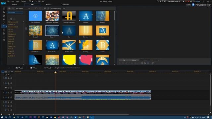Select the Broken Glass transition thumbnail
The width and height of the screenshot is (212, 119).
click(x=69, y=45)
